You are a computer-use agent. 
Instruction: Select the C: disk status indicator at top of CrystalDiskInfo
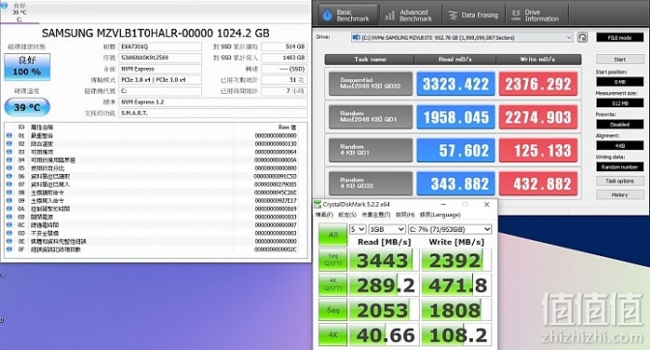pos(19,12)
